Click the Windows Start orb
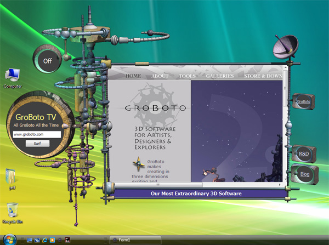The height and width of the screenshot is (245, 329). click(x=10, y=240)
